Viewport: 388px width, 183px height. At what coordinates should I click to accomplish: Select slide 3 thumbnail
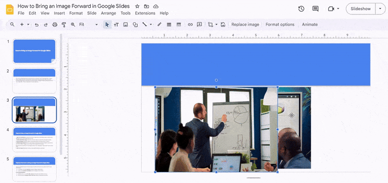click(34, 110)
